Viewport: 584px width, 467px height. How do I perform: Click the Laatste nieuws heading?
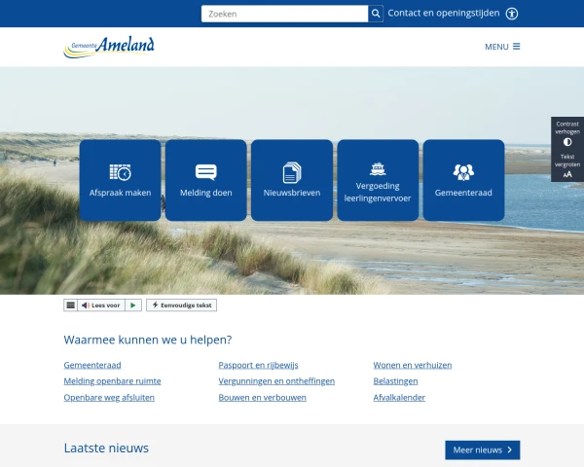coord(106,448)
